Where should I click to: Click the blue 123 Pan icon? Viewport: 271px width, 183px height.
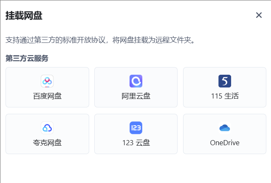[x=135, y=127]
